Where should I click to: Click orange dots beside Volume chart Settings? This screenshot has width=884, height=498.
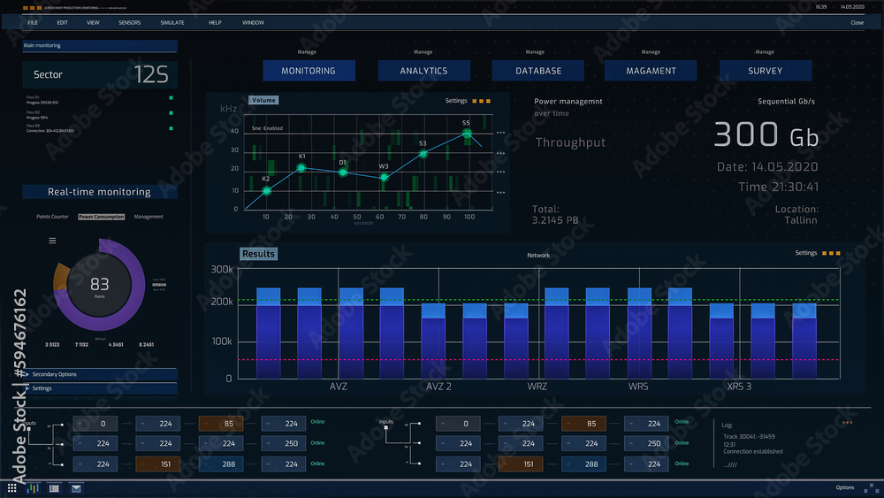pyautogui.click(x=482, y=101)
